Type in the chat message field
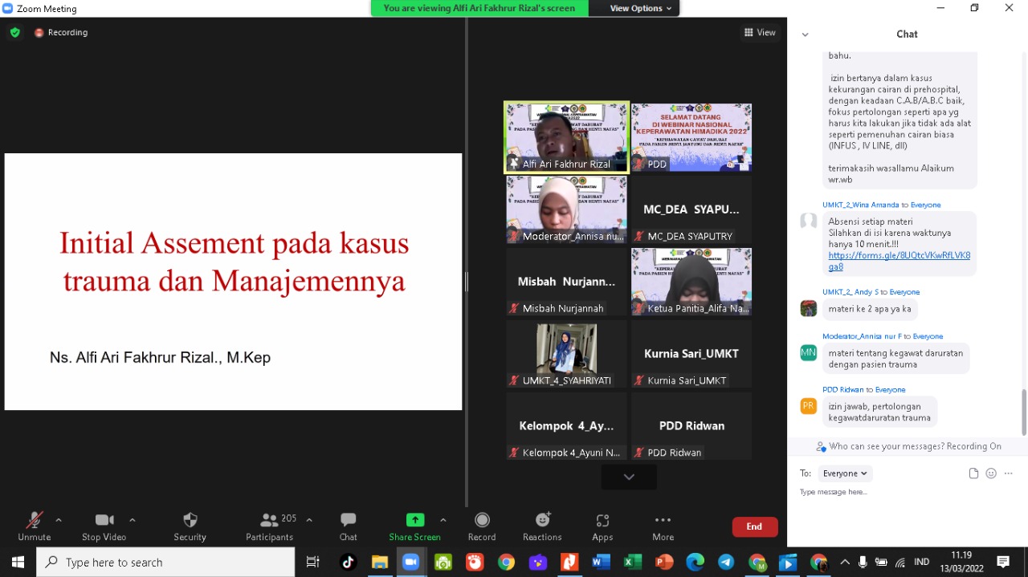Screen dimensions: 1028x577 tap(899, 492)
